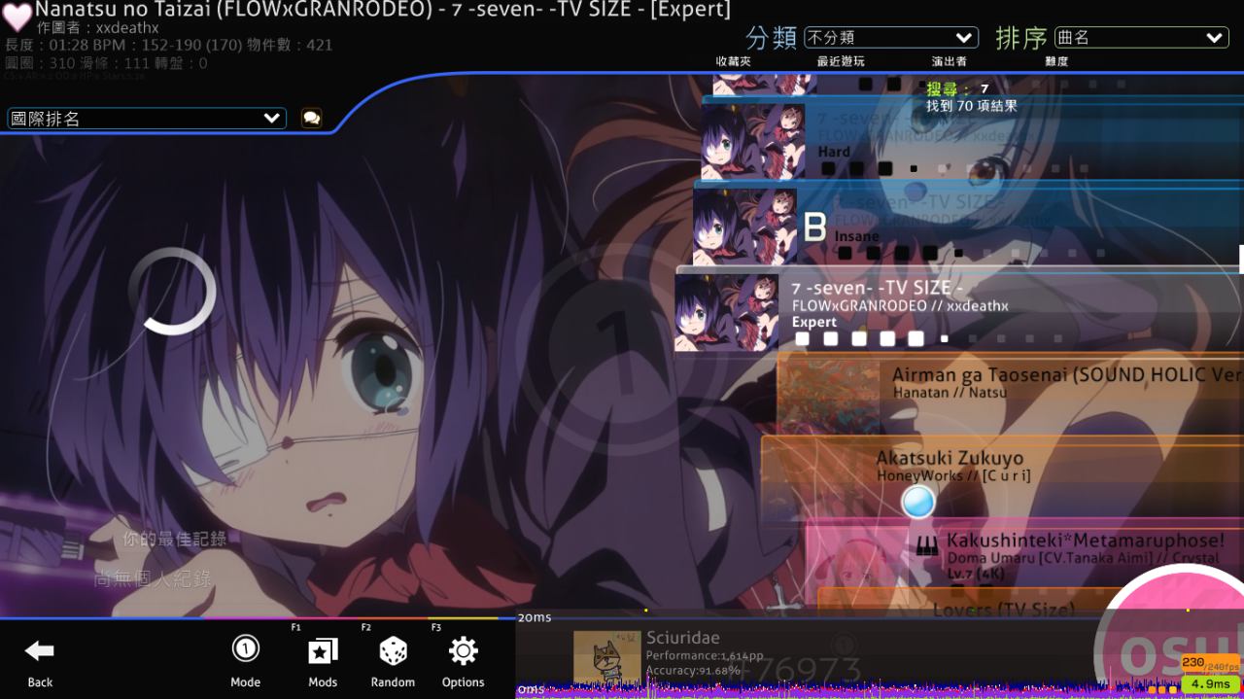Viewport: 1244px width, 699px height.
Task: Click the 4.9ms latency indicator
Action: click(x=1210, y=683)
